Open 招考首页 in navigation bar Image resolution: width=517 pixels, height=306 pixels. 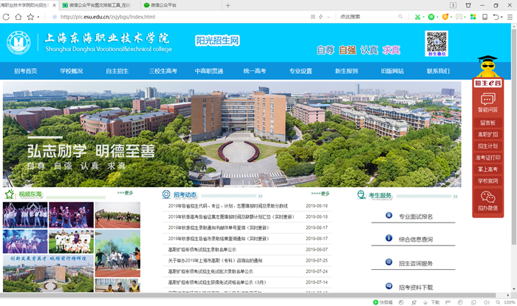(x=26, y=71)
